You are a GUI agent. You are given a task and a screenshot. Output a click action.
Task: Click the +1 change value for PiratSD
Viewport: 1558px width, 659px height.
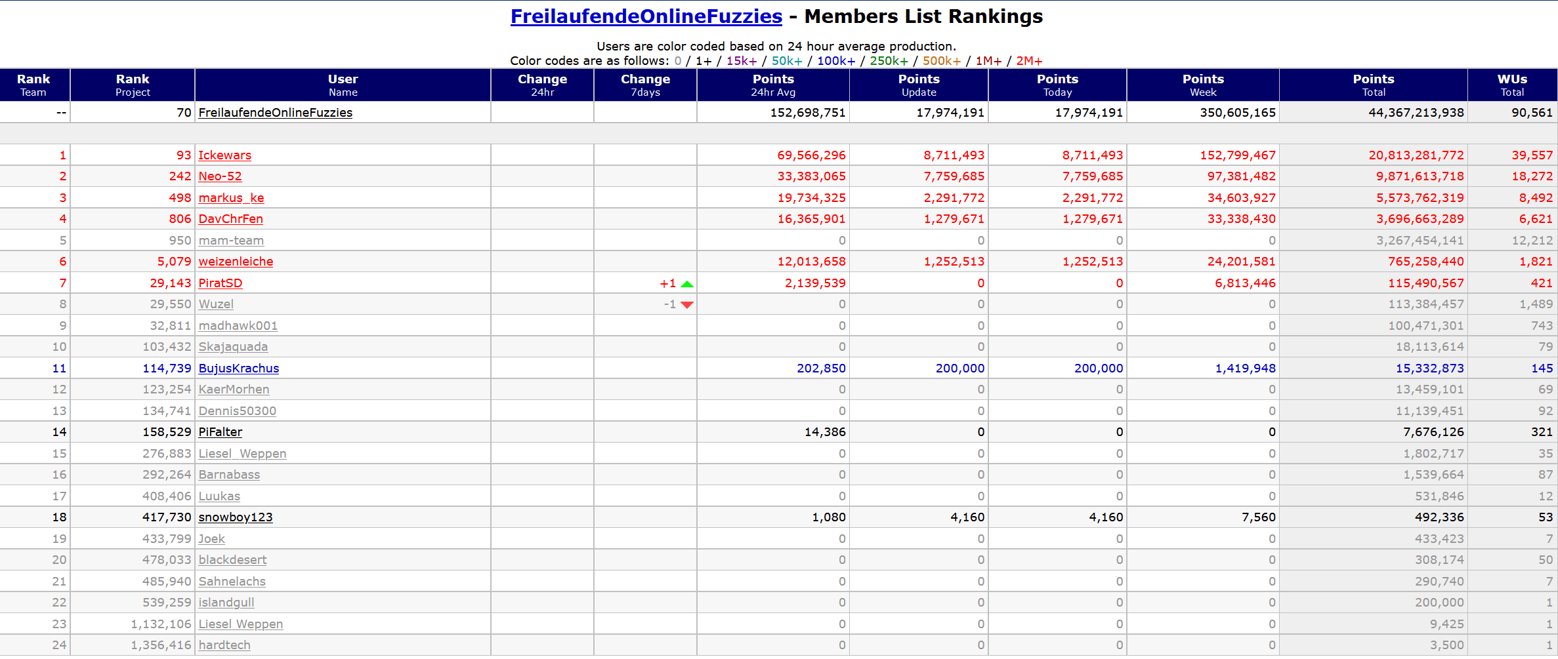click(x=668, y=283)
